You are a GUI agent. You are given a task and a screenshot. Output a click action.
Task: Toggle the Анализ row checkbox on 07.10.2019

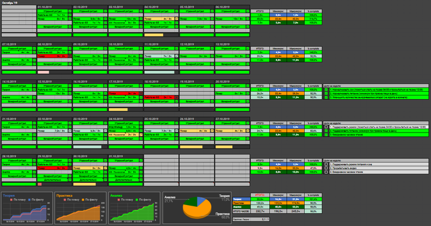[x=34, y=60]
